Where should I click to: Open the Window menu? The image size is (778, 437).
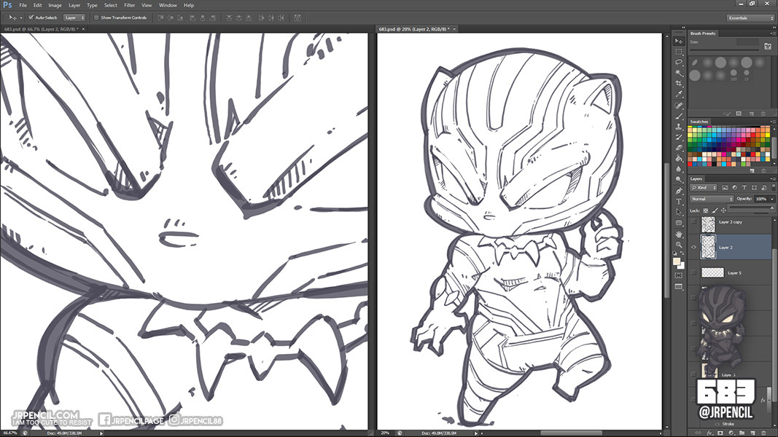pyautogui.click(x=168, y=5)
